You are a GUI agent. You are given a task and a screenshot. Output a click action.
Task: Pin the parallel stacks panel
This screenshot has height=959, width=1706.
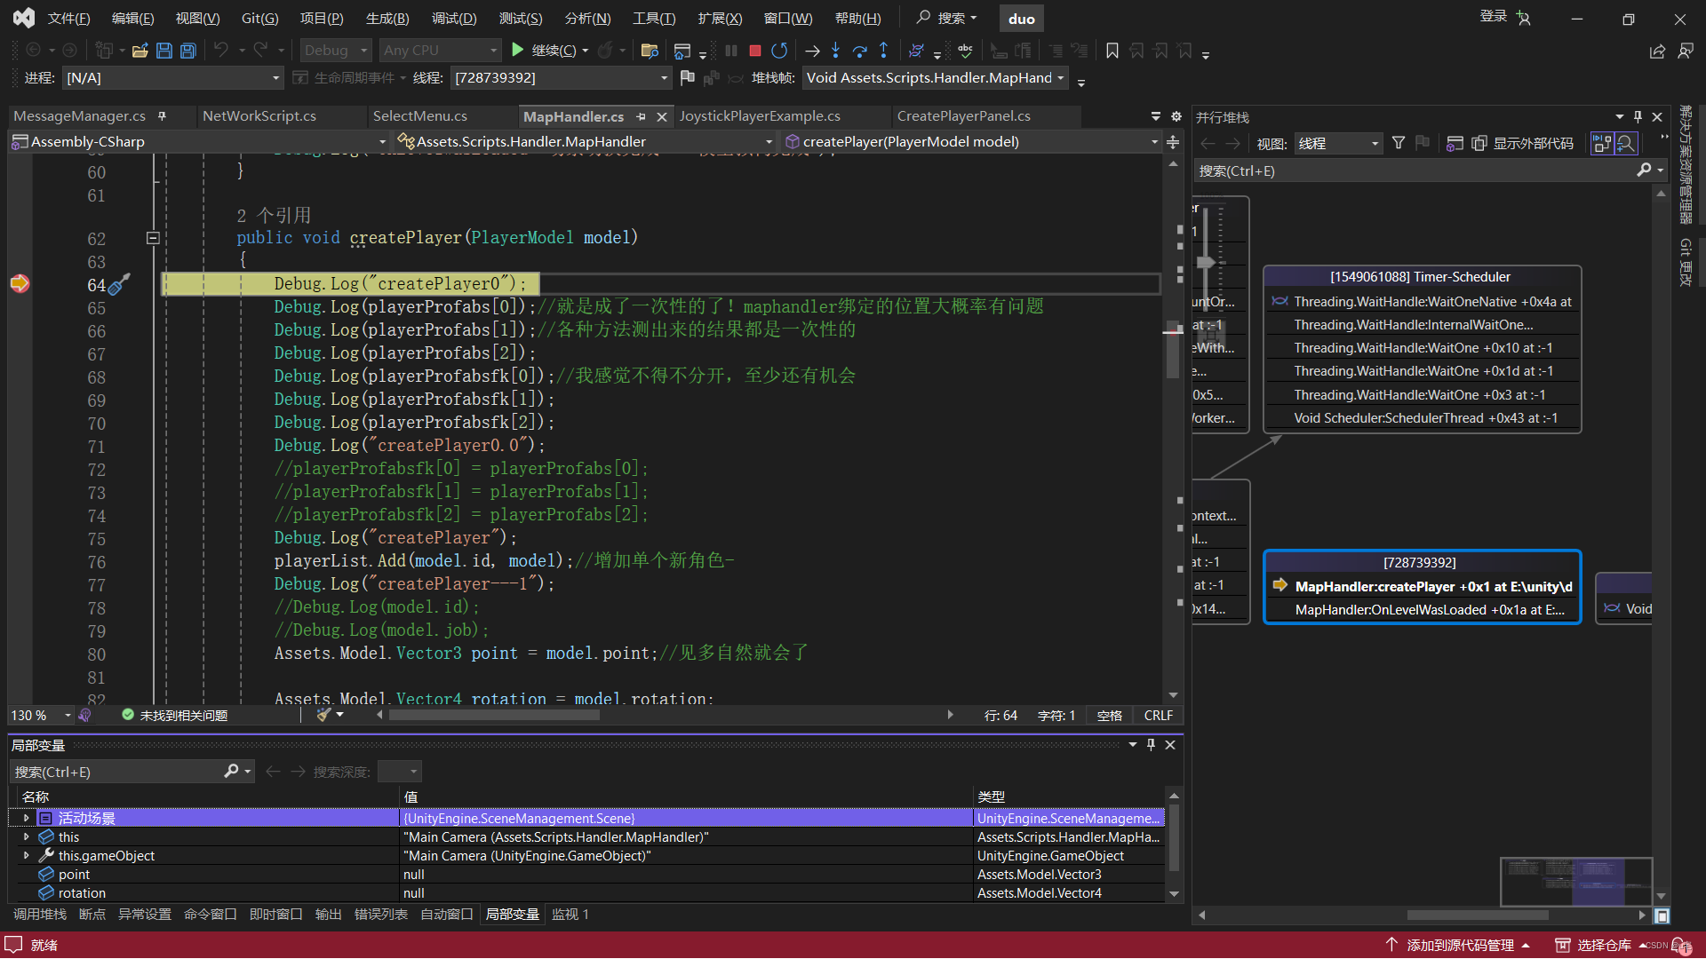pos(1638,116)
